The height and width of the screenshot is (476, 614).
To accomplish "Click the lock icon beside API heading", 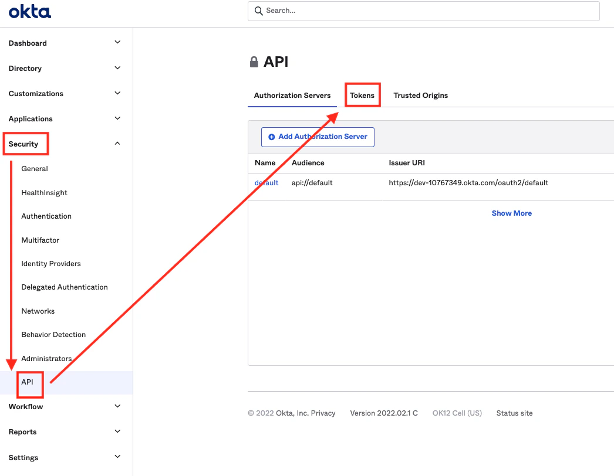I will point(254,62).
